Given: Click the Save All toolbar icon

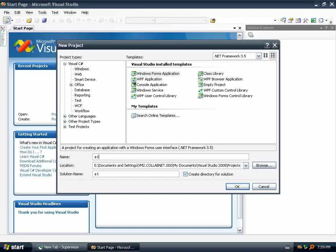Looking at the screenshot, I should click(x=44, y=21).
